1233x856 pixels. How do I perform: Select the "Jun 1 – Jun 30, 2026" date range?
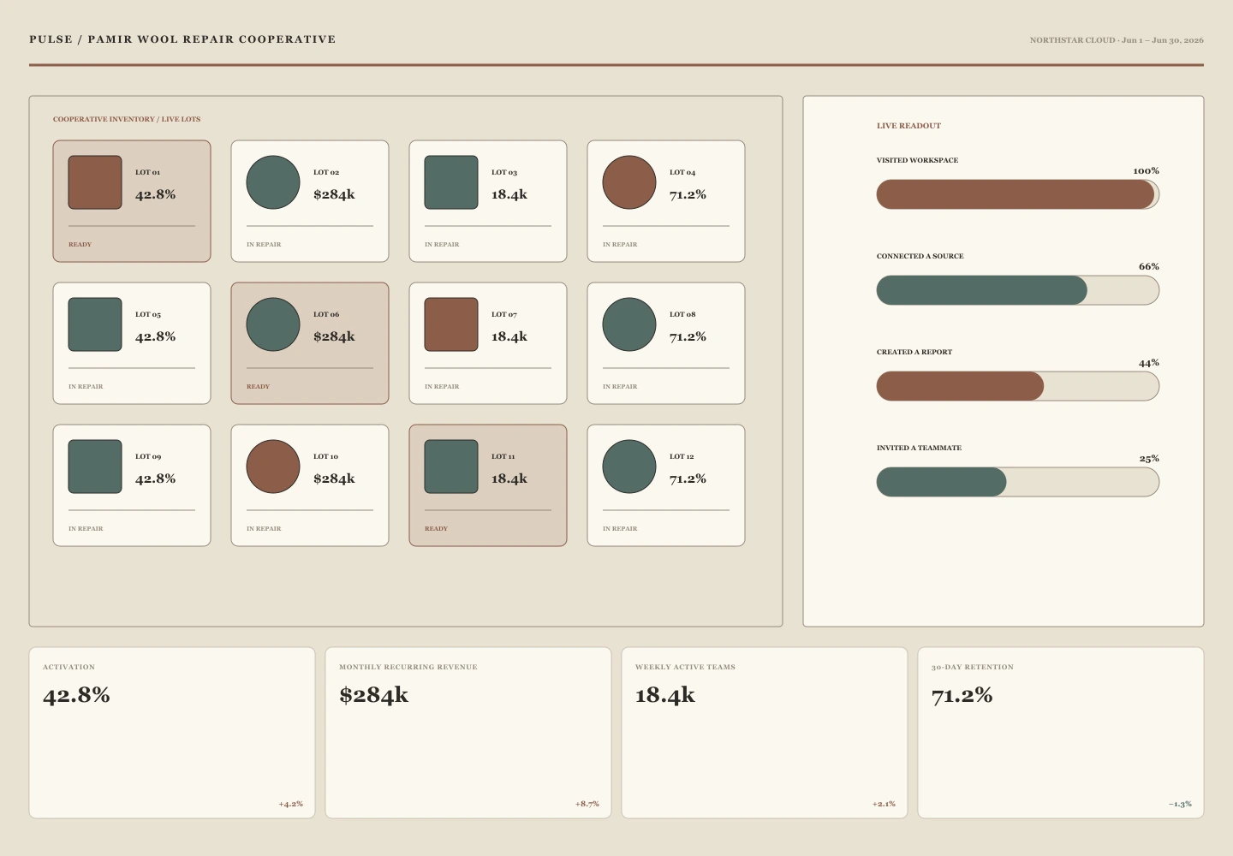(x=1163, y=40)
